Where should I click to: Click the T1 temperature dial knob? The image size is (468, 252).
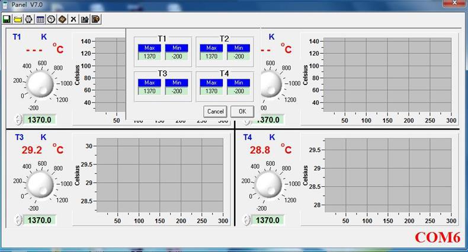(x=40, y=84)
